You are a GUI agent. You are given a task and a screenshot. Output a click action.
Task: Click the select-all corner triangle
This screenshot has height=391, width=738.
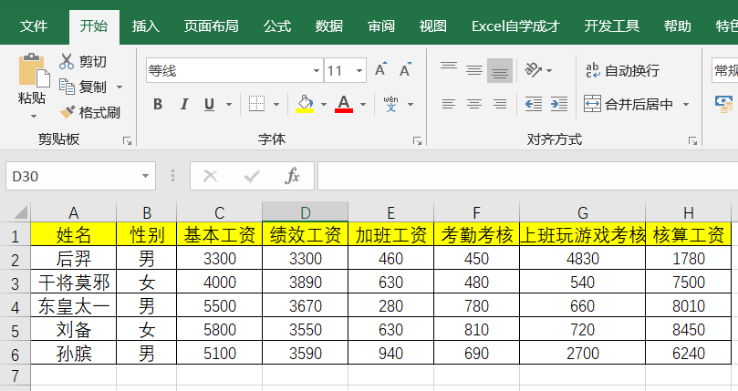[x=20, y=212]
